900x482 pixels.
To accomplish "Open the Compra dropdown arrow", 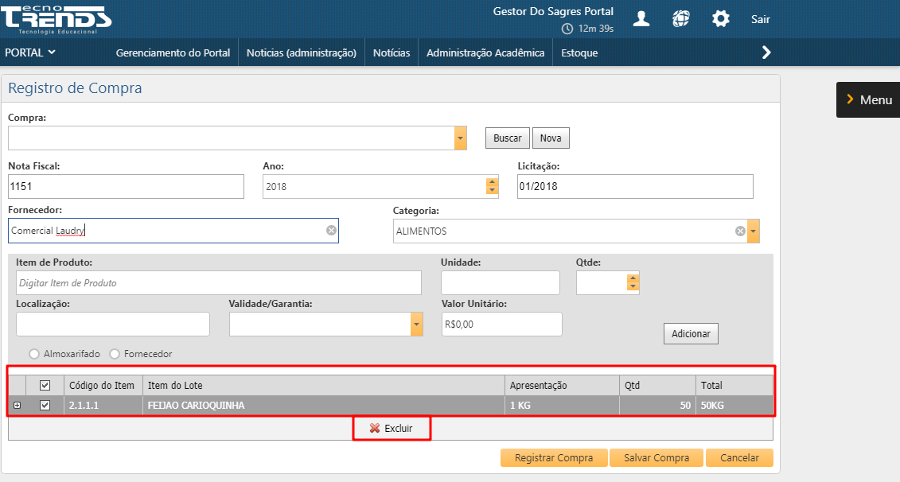I will 460,138.
